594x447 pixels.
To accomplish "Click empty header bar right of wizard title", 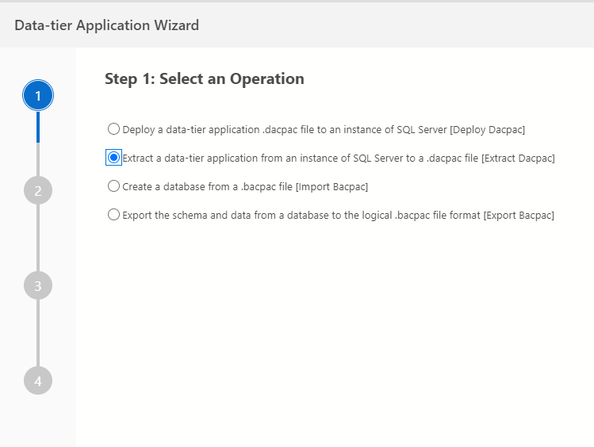I will pyautogui.click(x=397, y=25).
